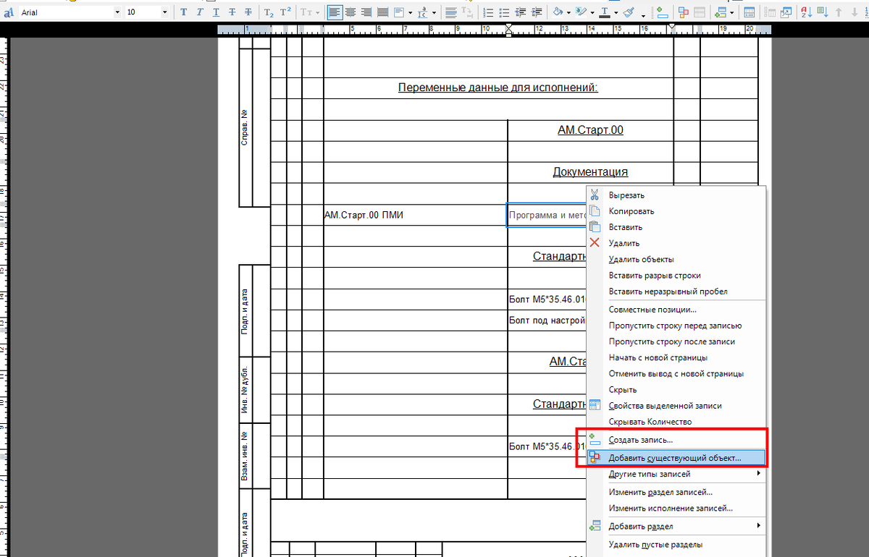Click the character spacing icon
Image resolution: width=869 pixels, height=557 pixels.
[421, 12]
